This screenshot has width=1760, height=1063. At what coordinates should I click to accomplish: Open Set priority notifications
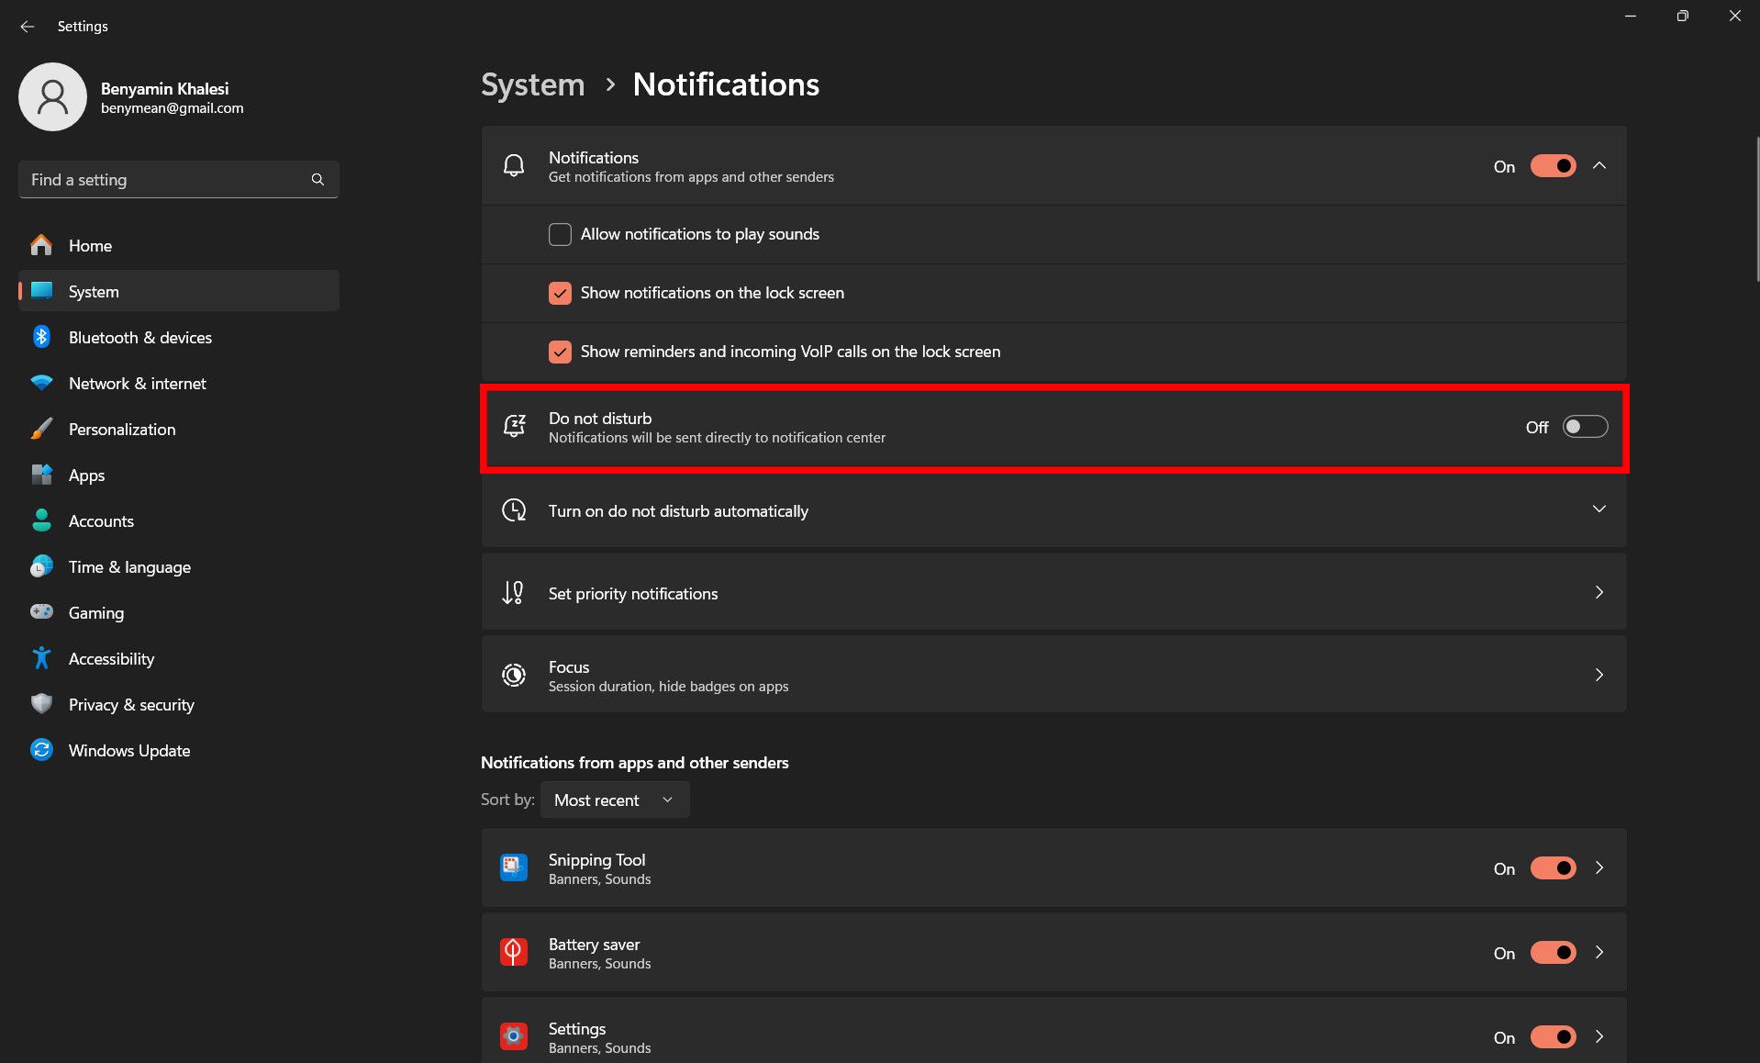[1053, 592]
